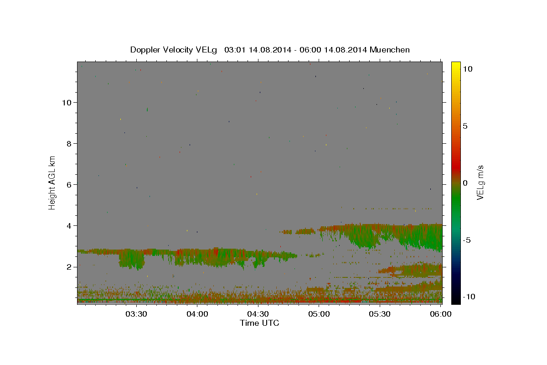Image resolution: width=547 pixels, height=365 pixels.
Task: Click the colorbar value -10
Action: 469,297
